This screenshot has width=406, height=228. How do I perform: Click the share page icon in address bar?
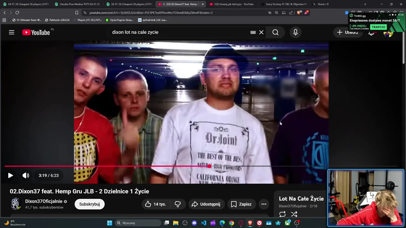(291, 13)
